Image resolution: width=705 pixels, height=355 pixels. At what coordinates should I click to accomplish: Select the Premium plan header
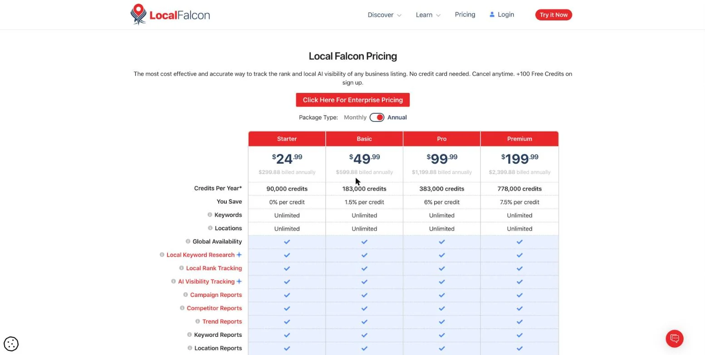point(519,139)
